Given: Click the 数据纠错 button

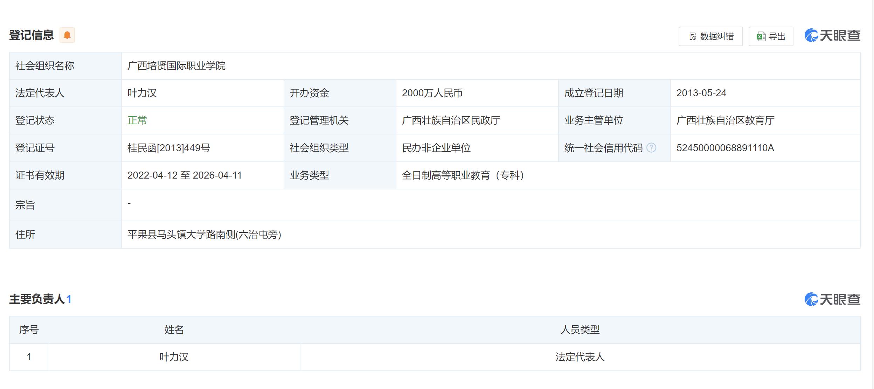Looking at the screenshot, I should tap(710, 36).
